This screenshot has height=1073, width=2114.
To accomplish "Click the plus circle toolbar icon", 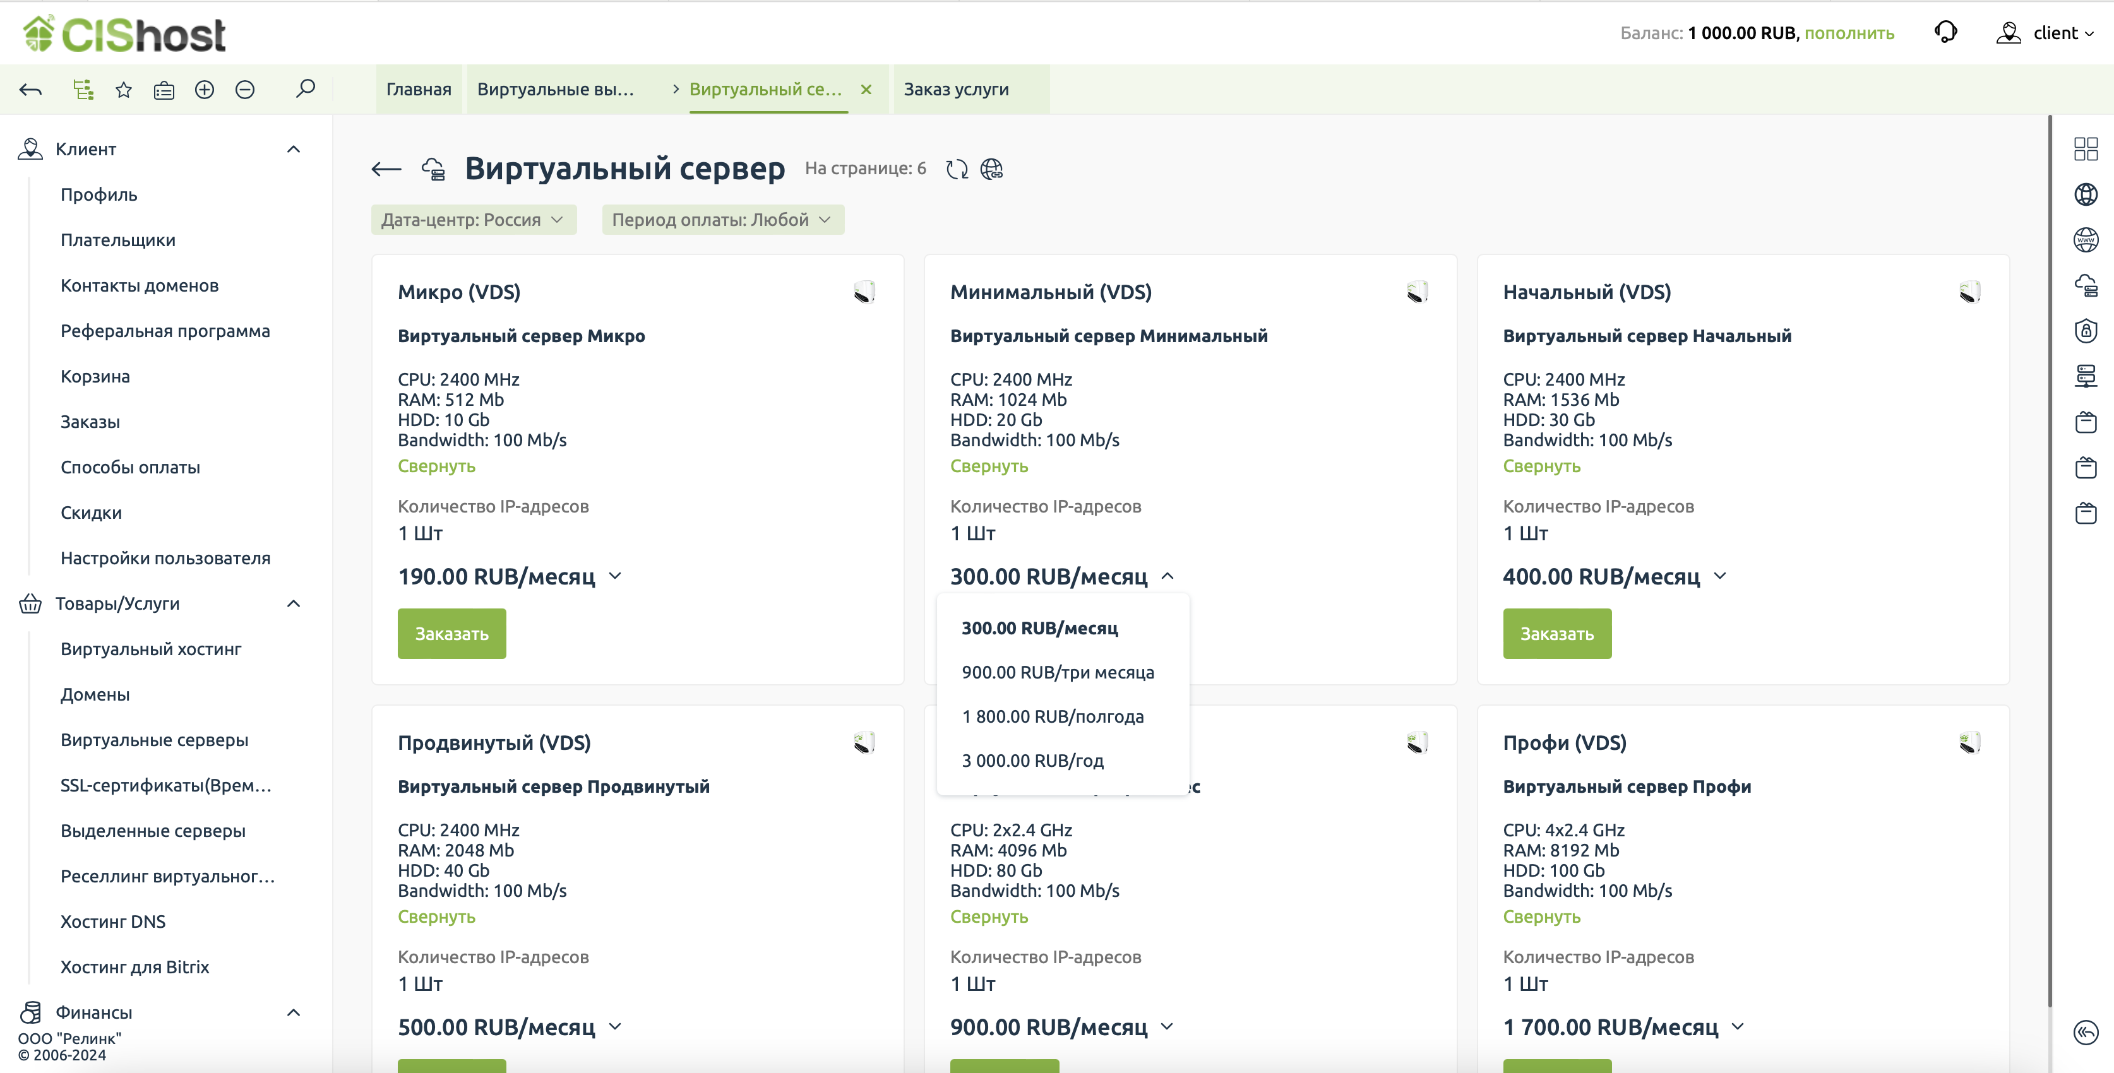I will point(205,90).
